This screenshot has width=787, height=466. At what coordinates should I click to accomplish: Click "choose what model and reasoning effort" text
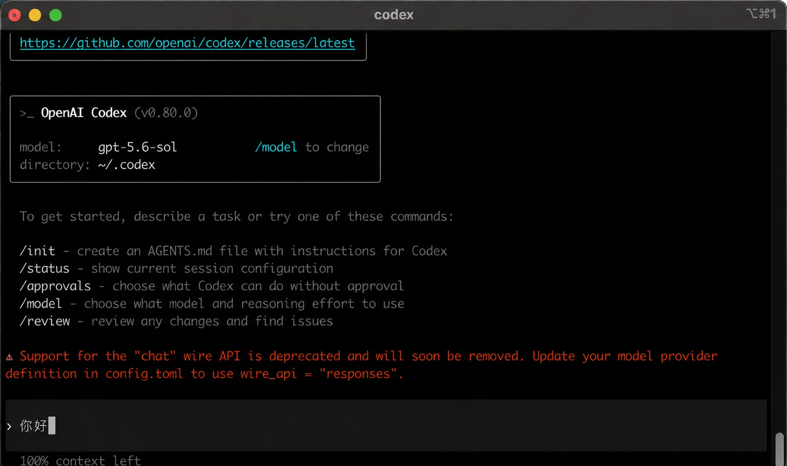tap(244, 304)
